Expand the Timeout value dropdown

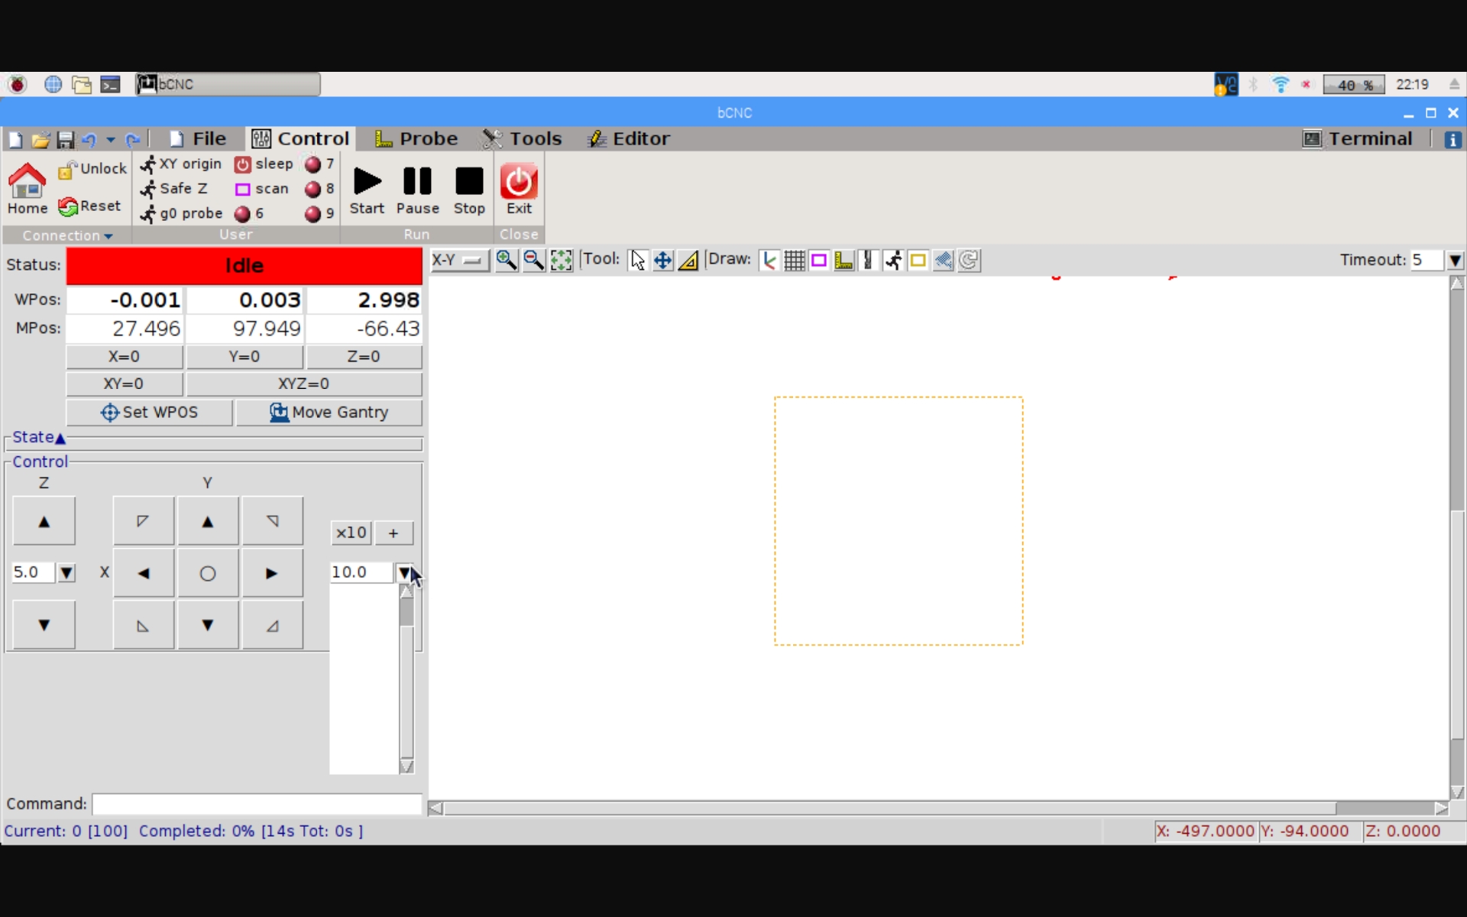tap(1455, 261)
